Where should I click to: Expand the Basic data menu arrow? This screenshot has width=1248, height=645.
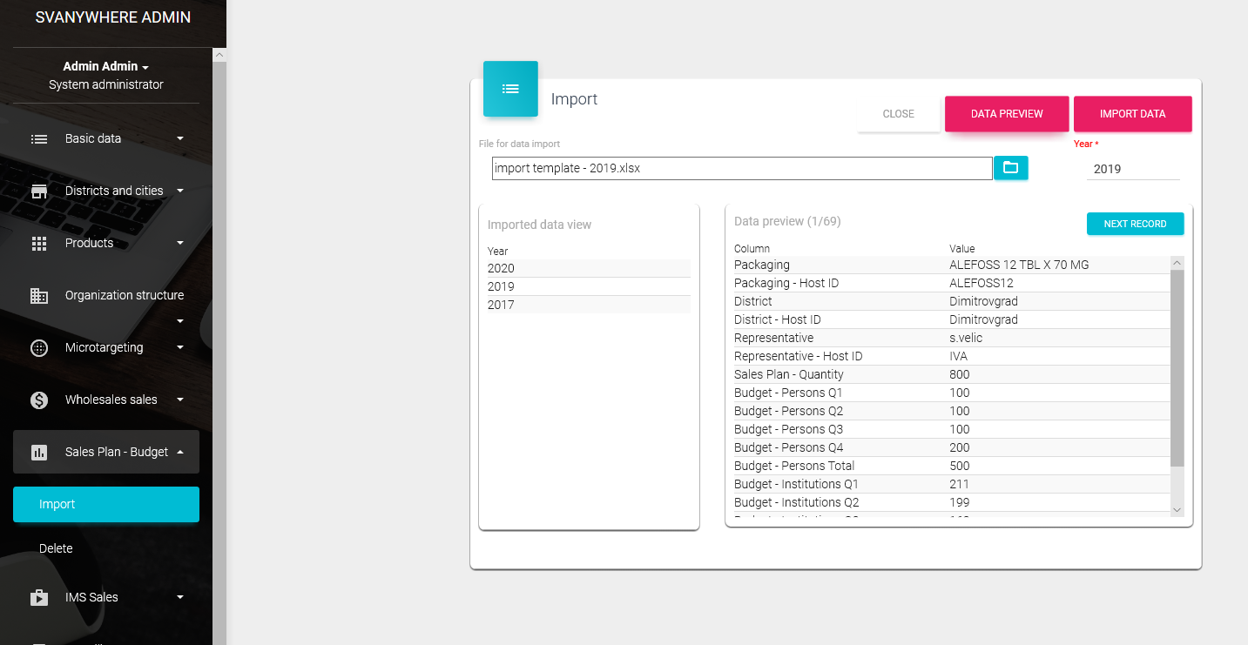[180, 138]
